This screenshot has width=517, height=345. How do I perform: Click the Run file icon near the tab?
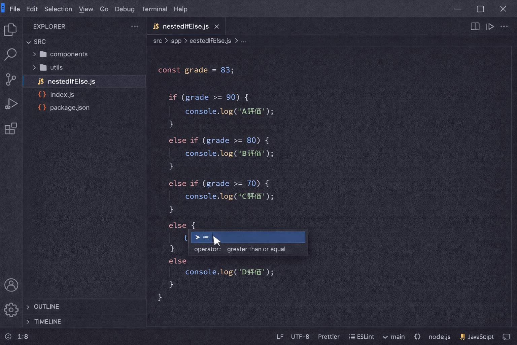pos(490,26)
